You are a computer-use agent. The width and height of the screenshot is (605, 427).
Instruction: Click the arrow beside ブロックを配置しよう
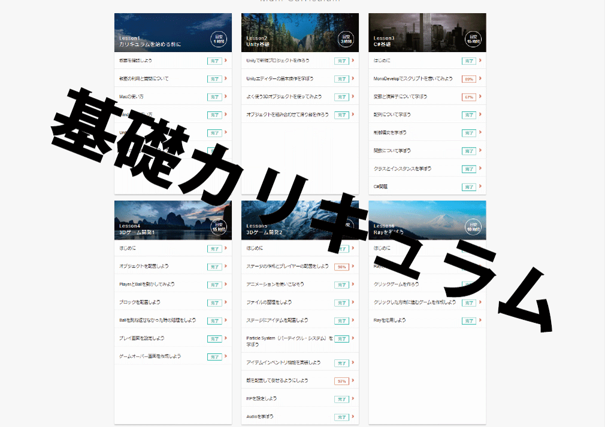click(x=226, y=302)
